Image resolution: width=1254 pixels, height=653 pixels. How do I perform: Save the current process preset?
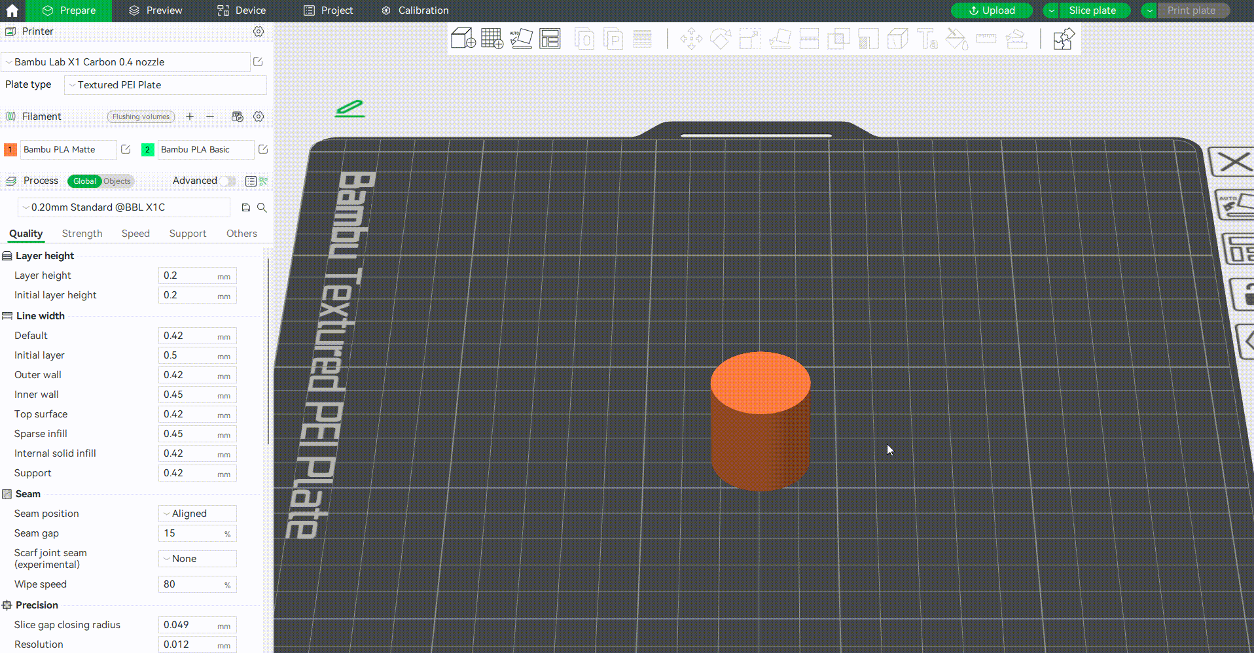(x=246, y=207)
